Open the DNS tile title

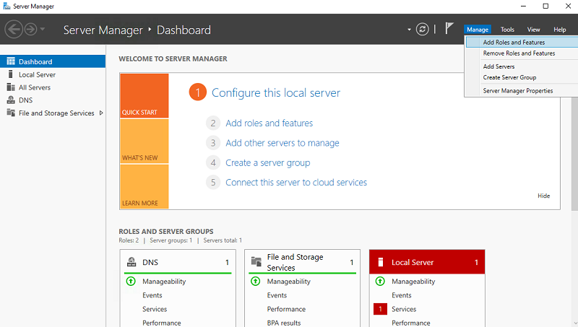[x=150, y=262]
